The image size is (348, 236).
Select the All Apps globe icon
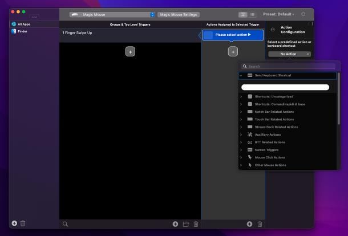[14, 24]
